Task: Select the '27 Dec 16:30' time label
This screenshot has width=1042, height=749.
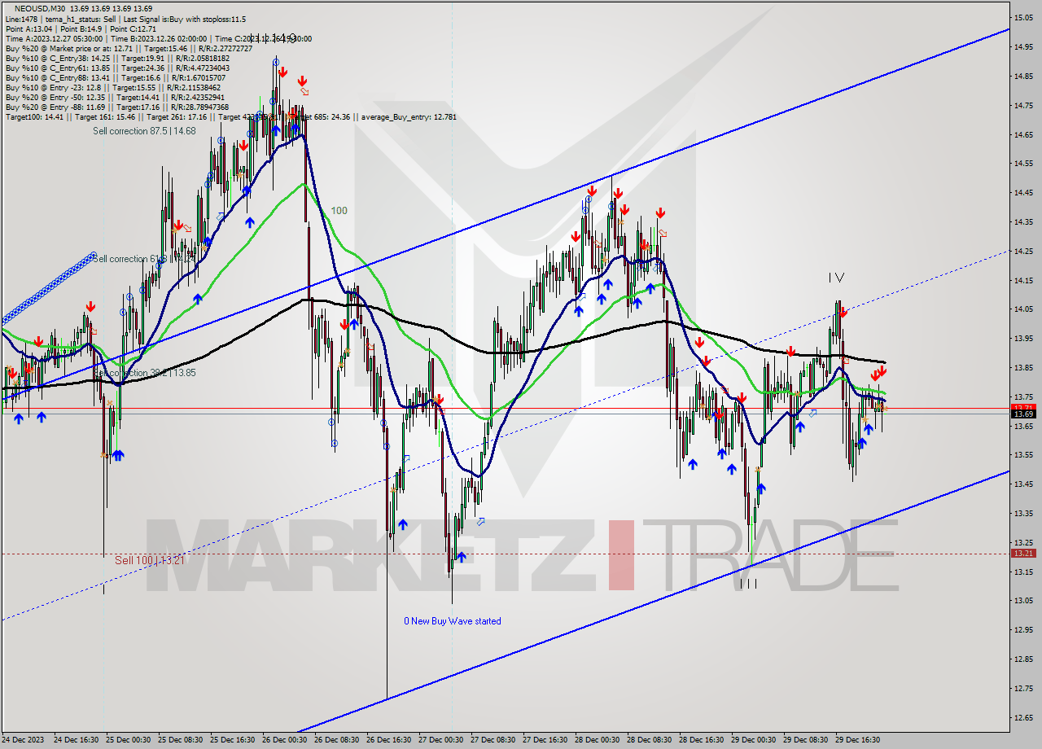Action: coord(545,741)
